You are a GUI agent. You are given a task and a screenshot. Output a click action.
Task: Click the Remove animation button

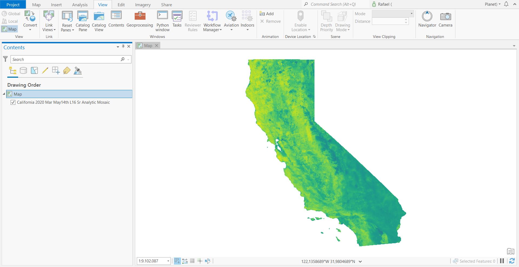270,21
